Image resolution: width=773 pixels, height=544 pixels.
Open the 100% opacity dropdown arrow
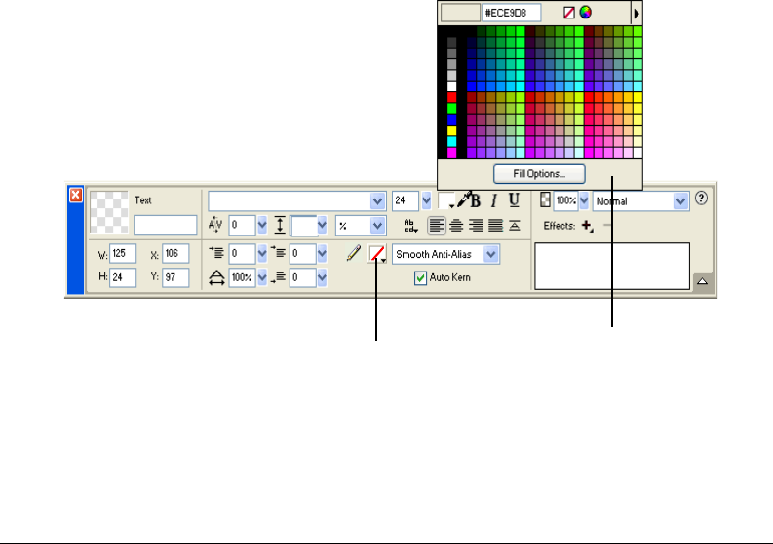(584, 199)
